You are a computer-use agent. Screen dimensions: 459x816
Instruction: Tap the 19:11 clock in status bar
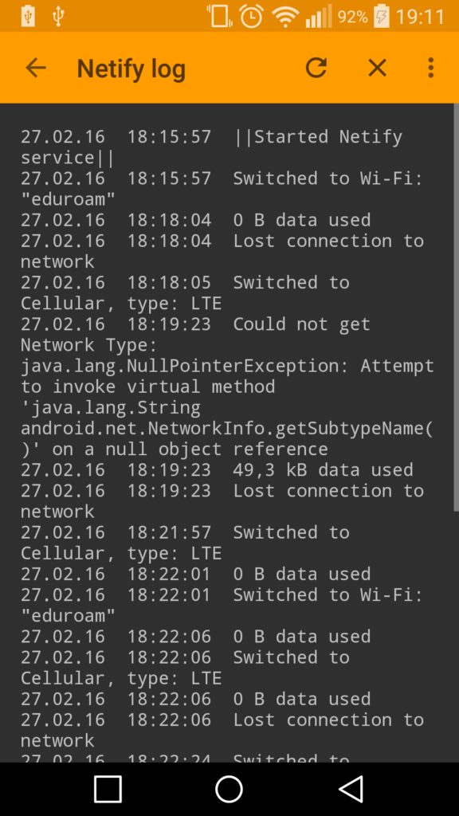point(420,17)
